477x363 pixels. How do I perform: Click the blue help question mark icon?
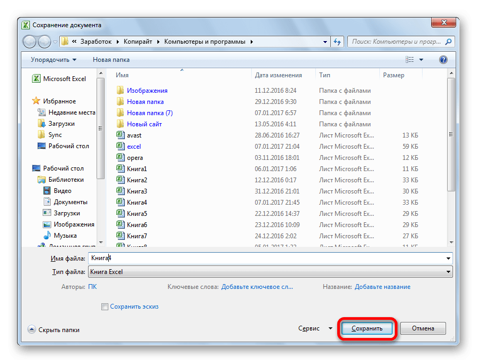coord(443,60)
